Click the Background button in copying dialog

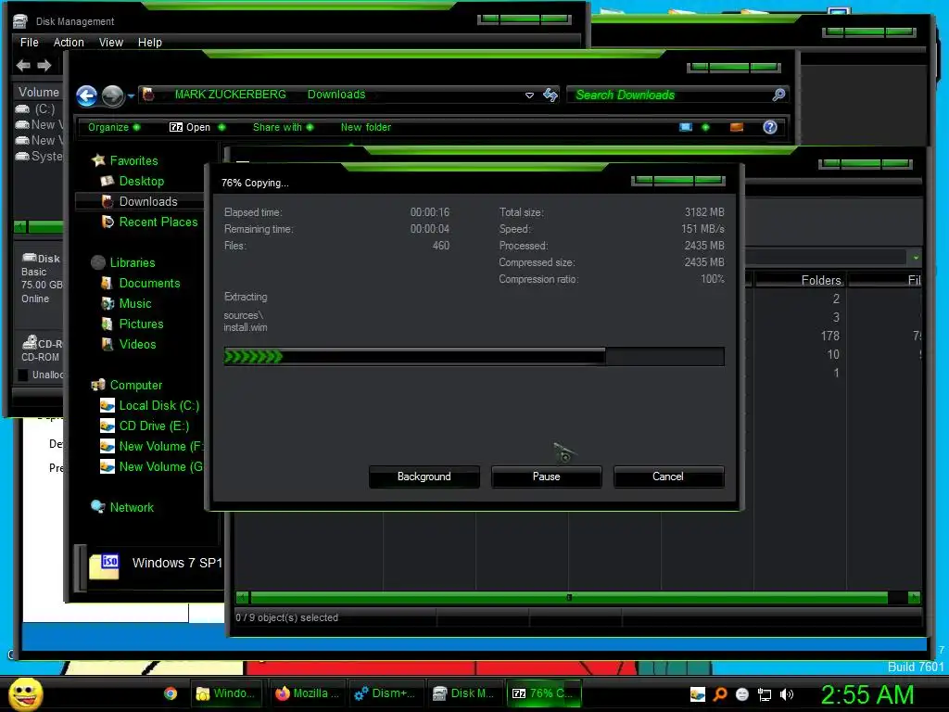coord(424,477)
